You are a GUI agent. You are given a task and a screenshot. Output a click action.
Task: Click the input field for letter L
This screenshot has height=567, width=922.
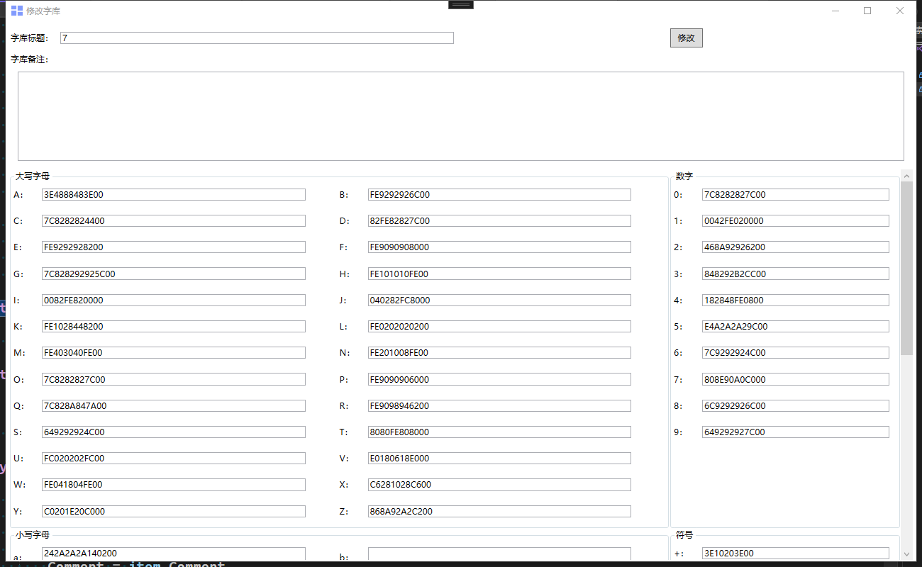pos(499,326)
